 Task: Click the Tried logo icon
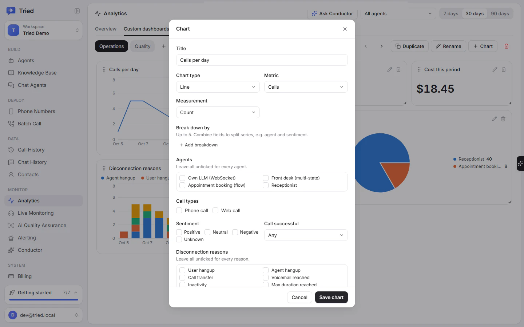coord(11,11)
